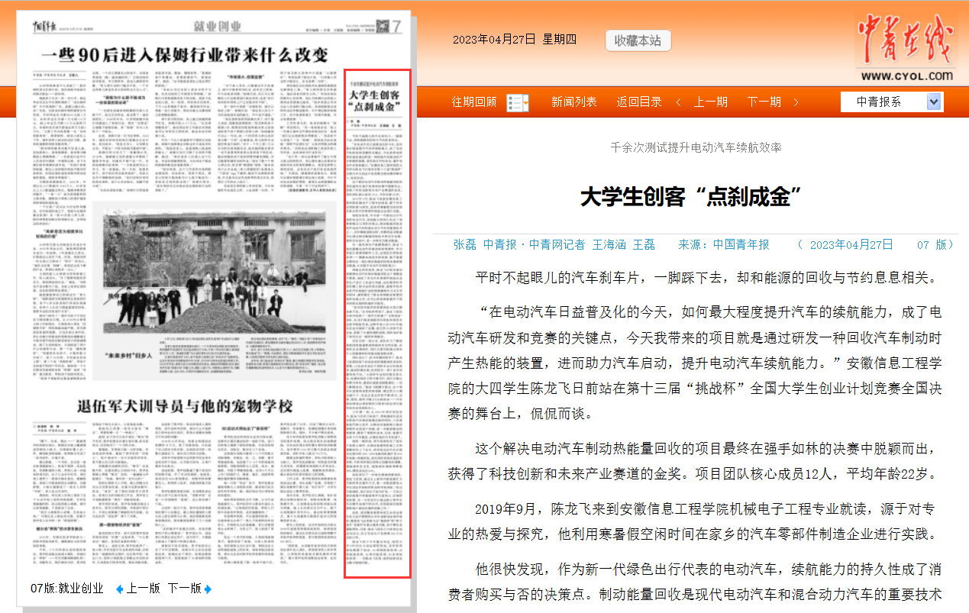Select 返回目录 in the navigation bar
Screen dimensions: 969x613
click(639, 102)
